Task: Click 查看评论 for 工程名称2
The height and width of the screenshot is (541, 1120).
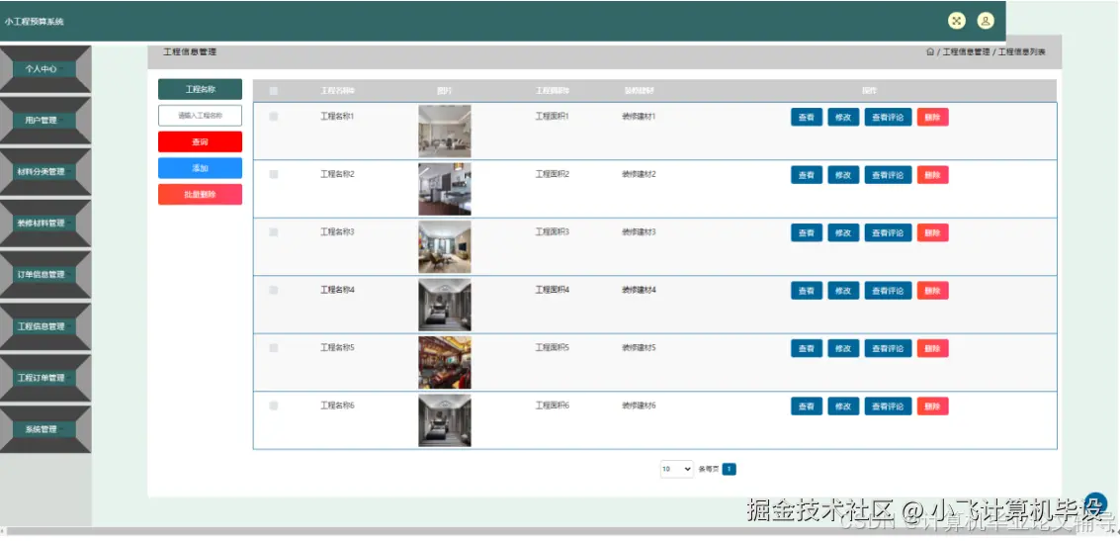Action: point(888,175)
